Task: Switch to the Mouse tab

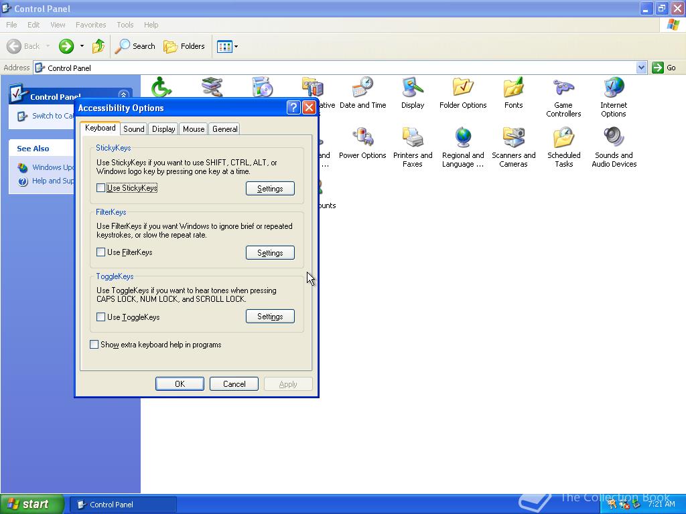Action: [194, 129]
